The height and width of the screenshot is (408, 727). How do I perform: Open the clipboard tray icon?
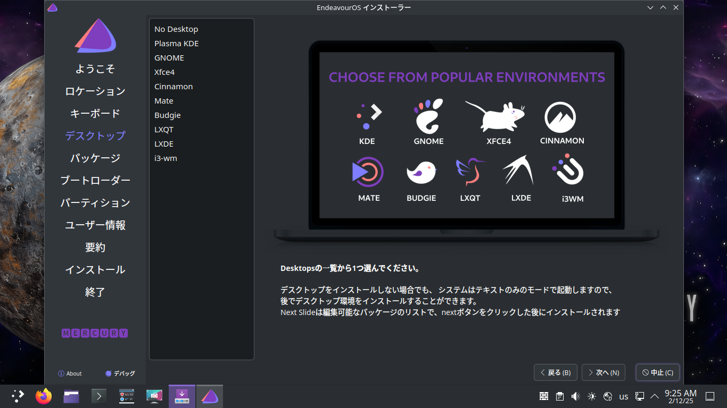click(560, 396)
